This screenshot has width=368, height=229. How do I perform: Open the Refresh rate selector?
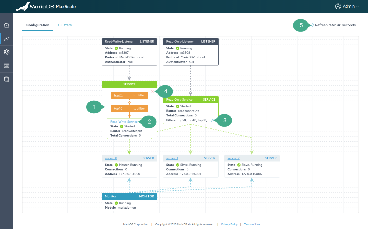click(x=335, y=25)
